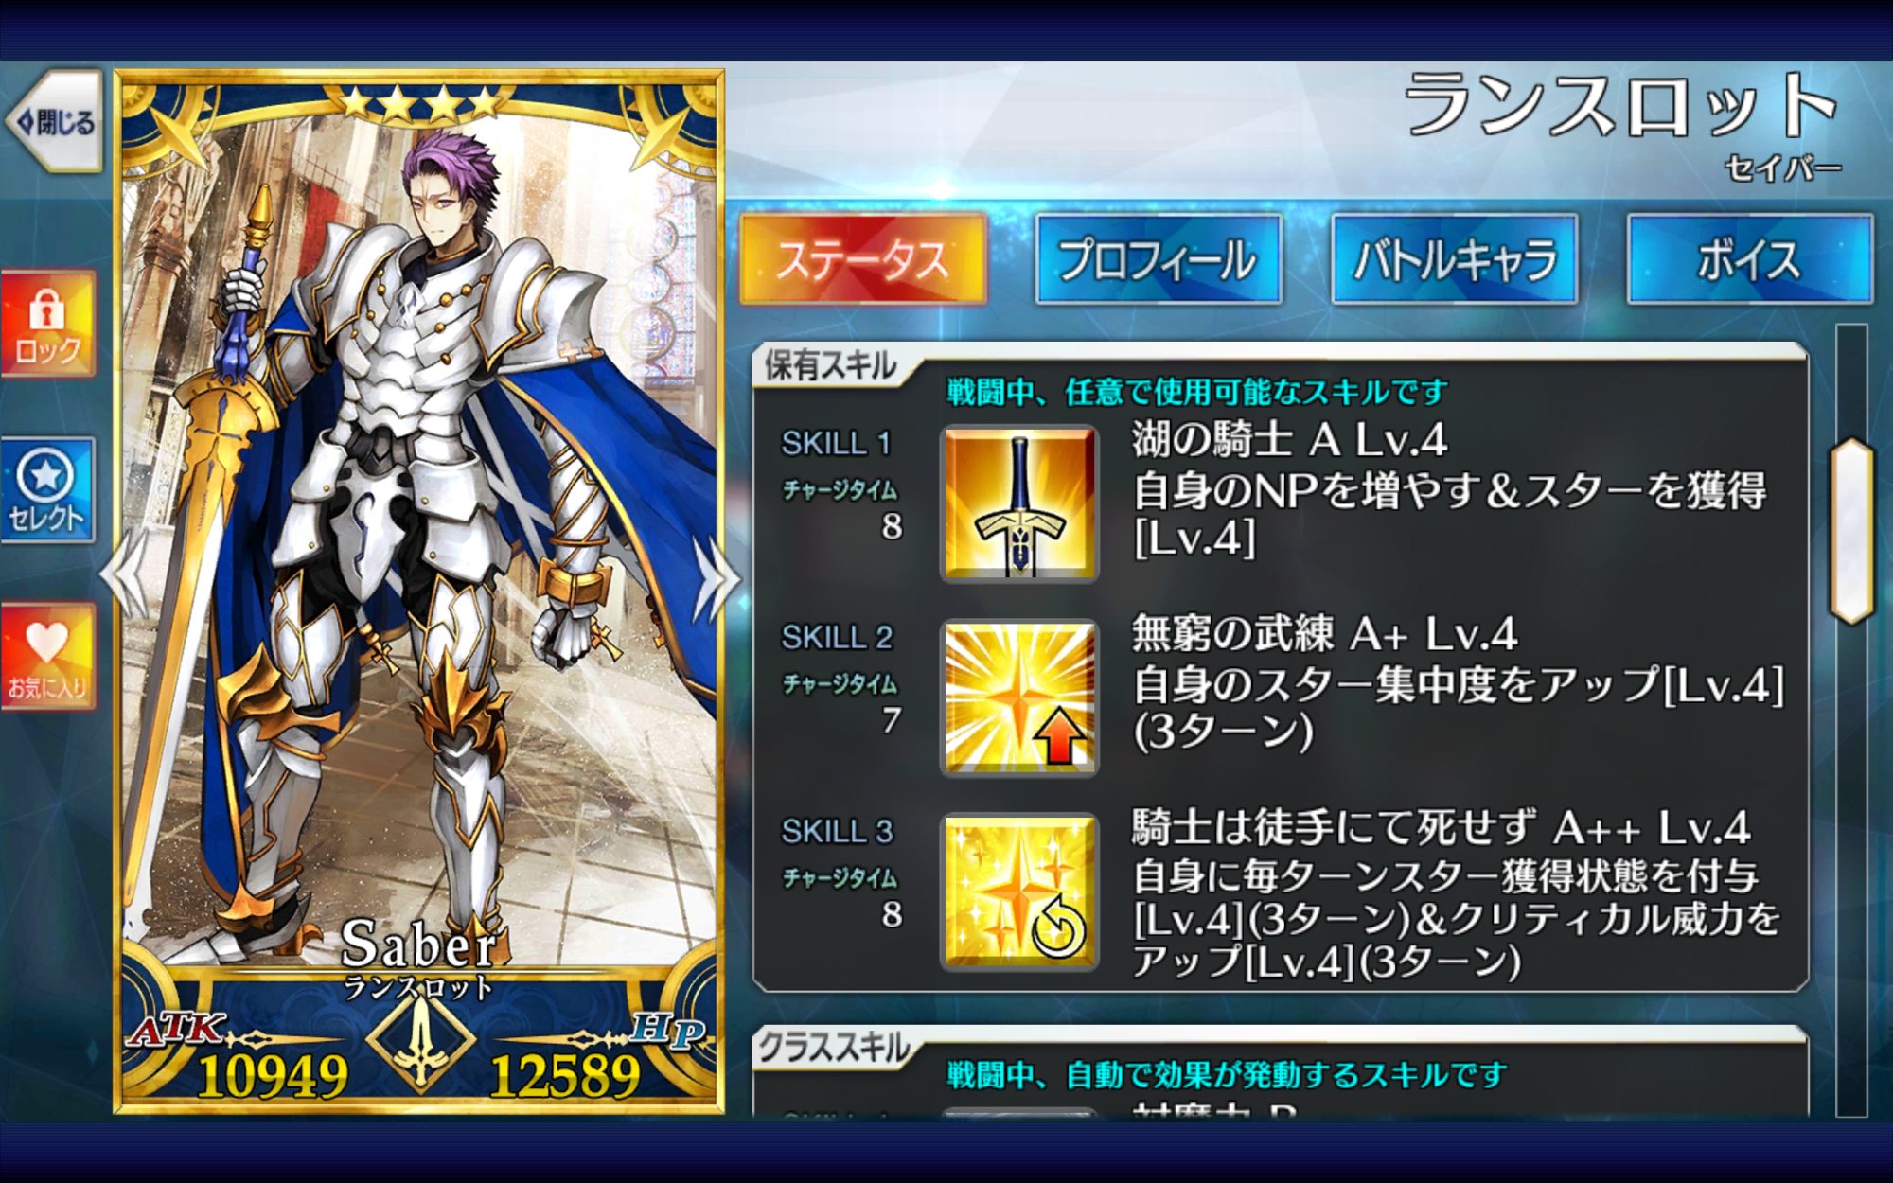
Task: Click the 保有スキル section header
Action: click(x=829, y=364)
